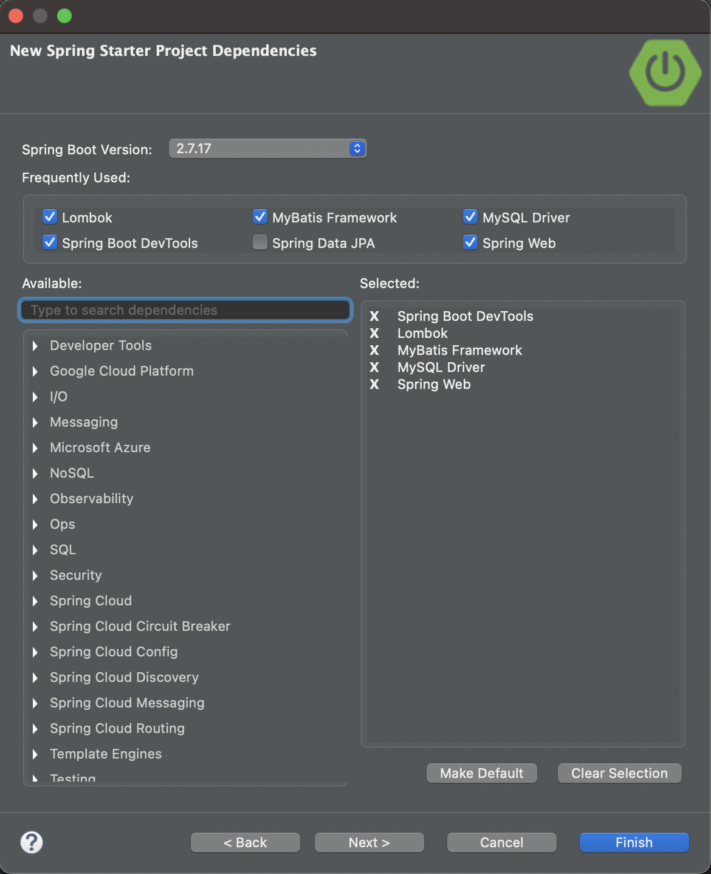Screen dimensions: 711x874
Task: Select the Template Engines tree item
Action: (106, 754)
